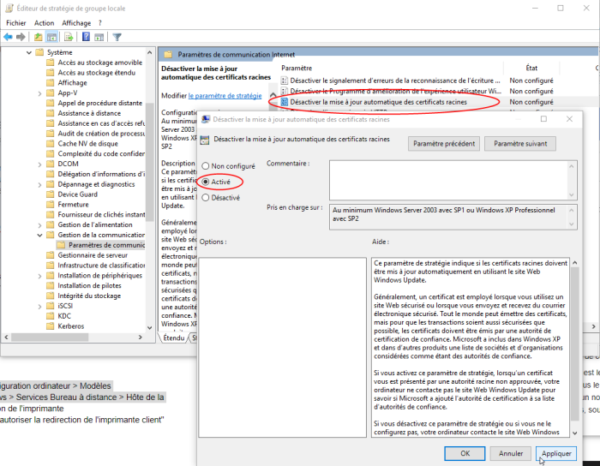Toggle the console tree pane icon

pyautogui.click(x=52, y=37)
